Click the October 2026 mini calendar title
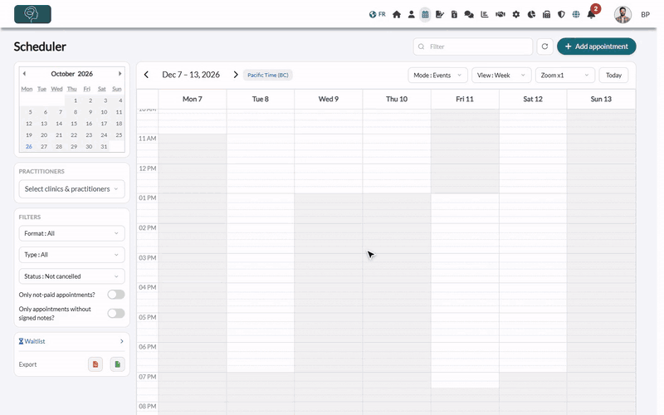The width and height of the screenshot is (664, 415). pyautogui.click(x=71, y=74)
